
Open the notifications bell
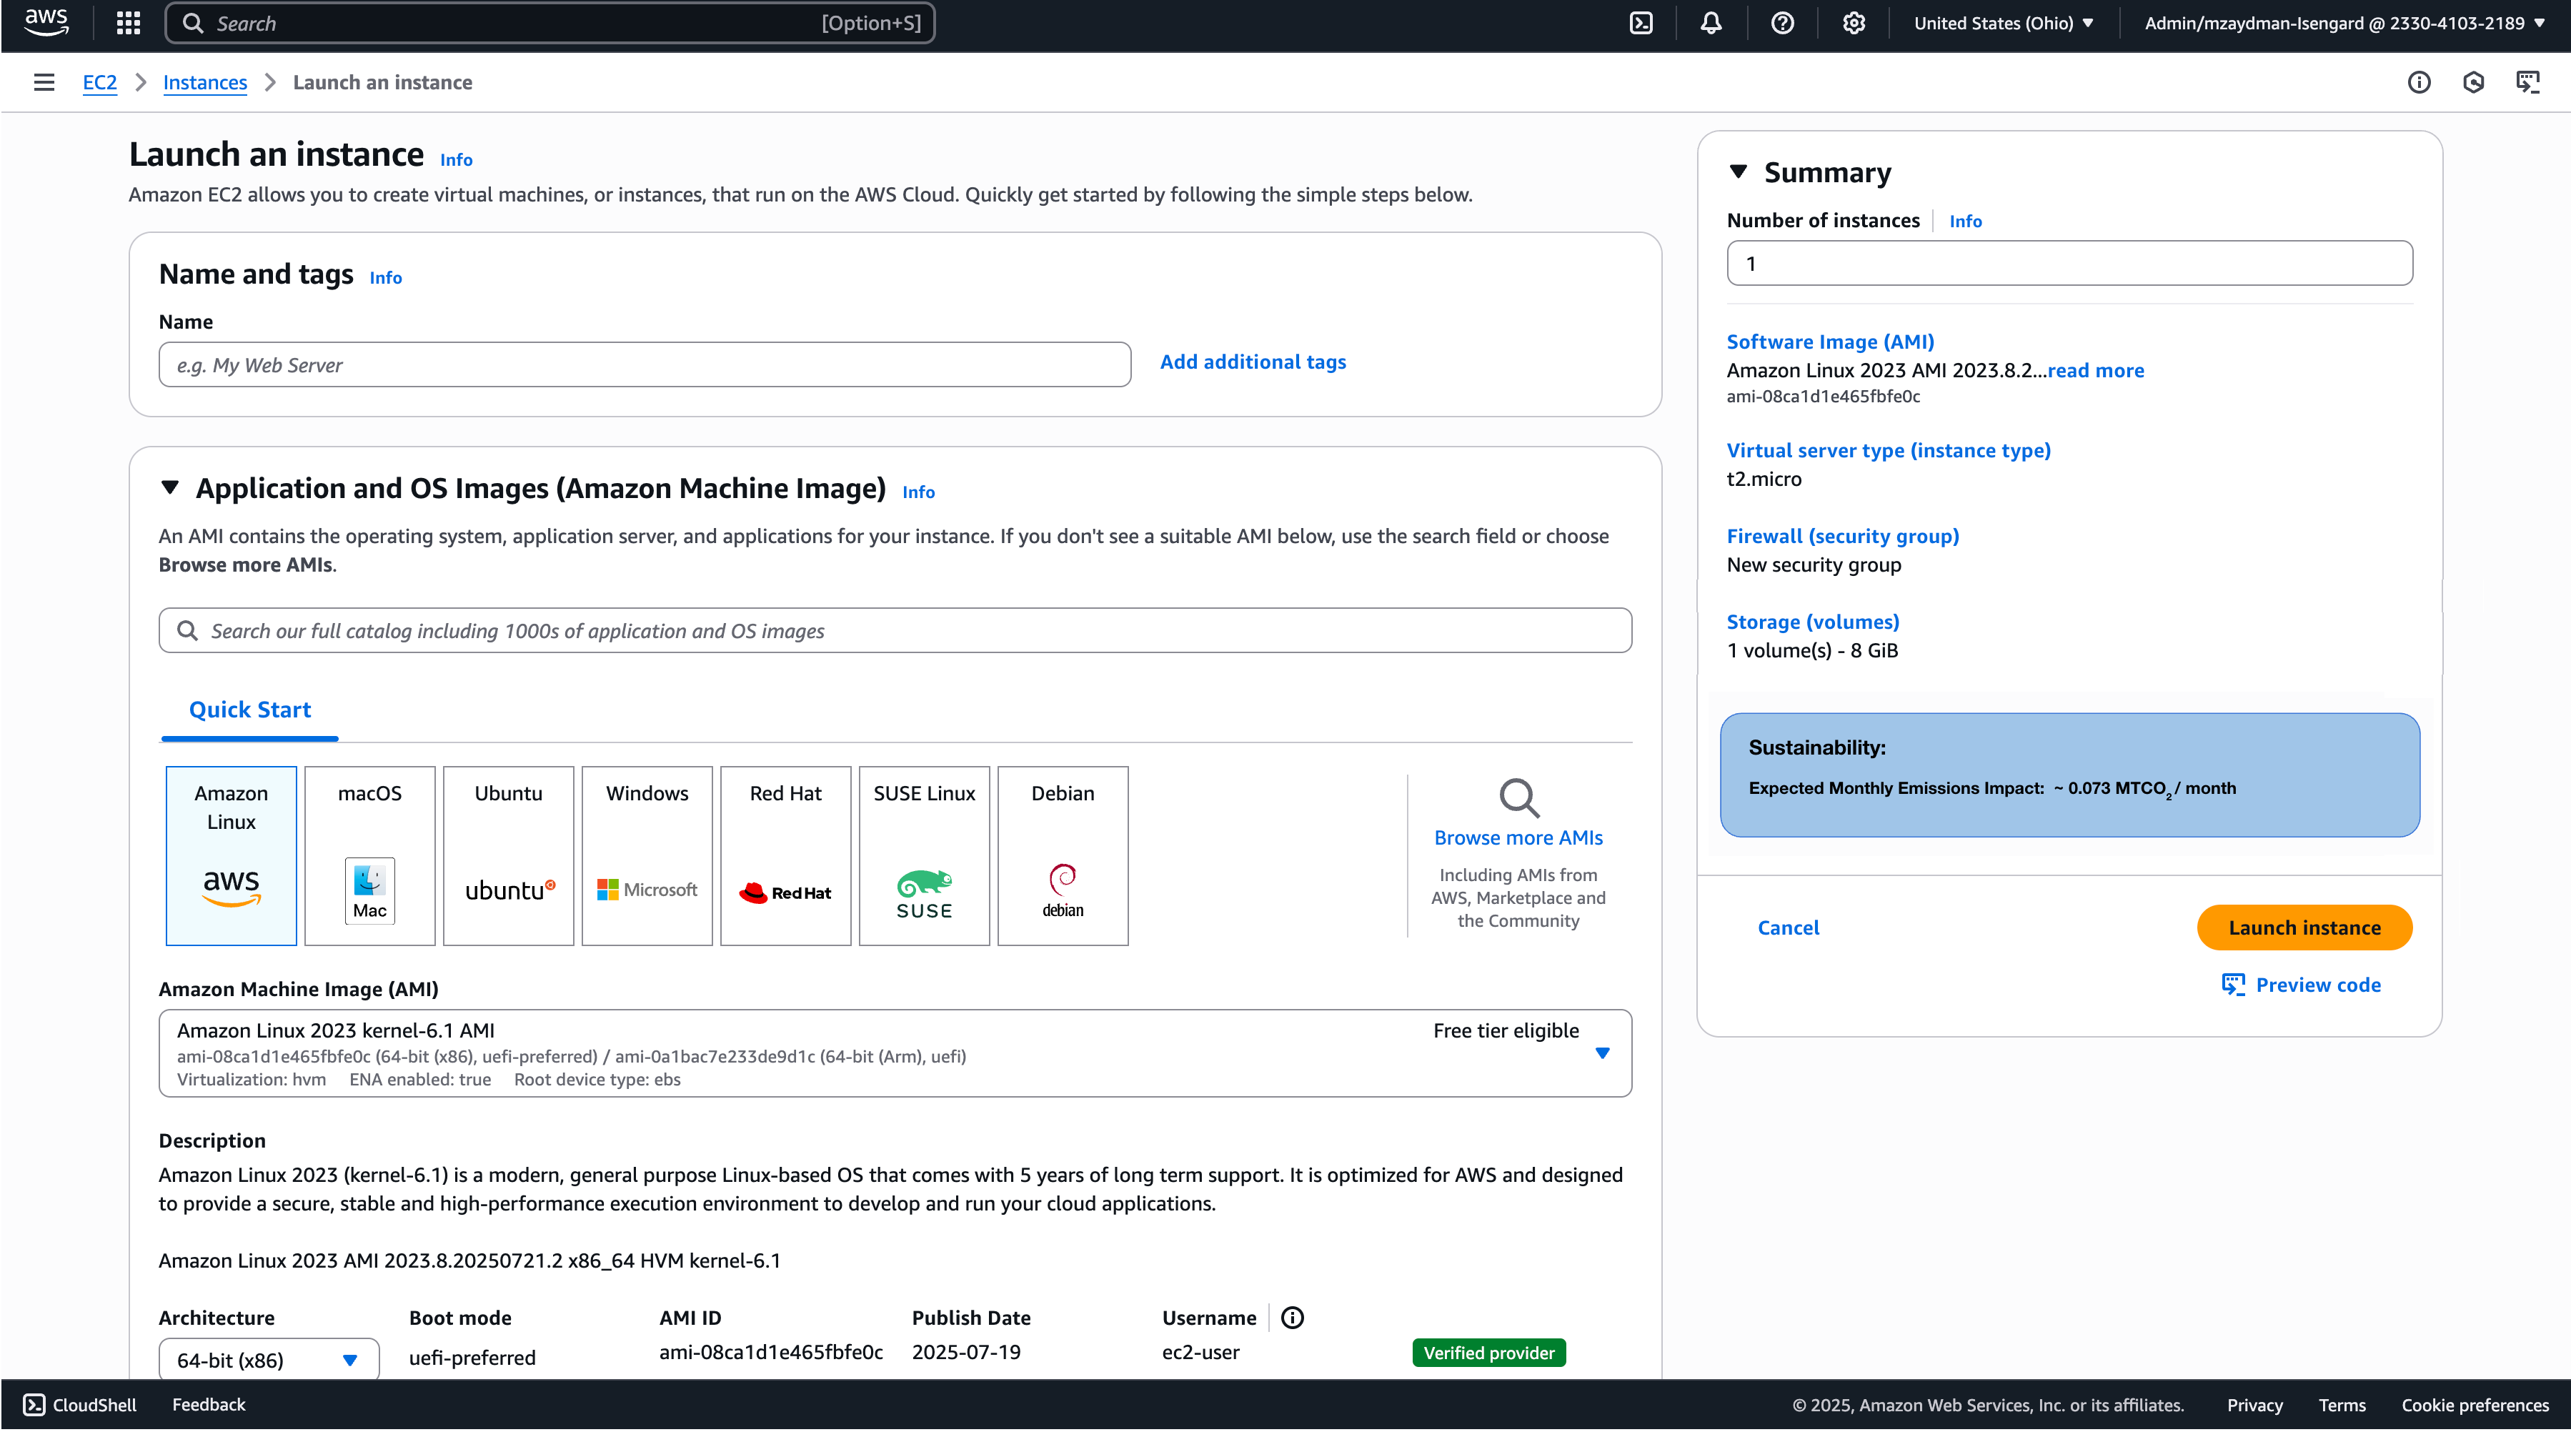tap(1711, 23)
